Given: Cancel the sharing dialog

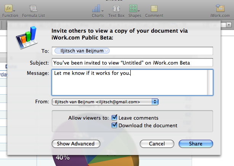Looking at the screenshot, I should coord(157,144).
